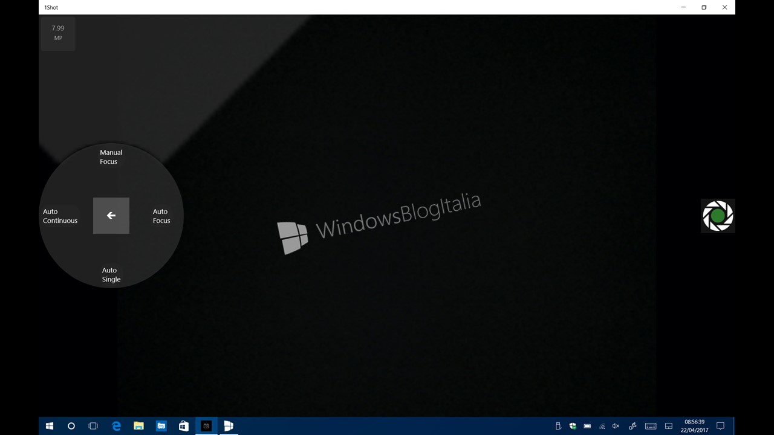Open the Wi-Fi network tray icon
The height and width of the screenshot is (435, 774).
click(602, 426)
